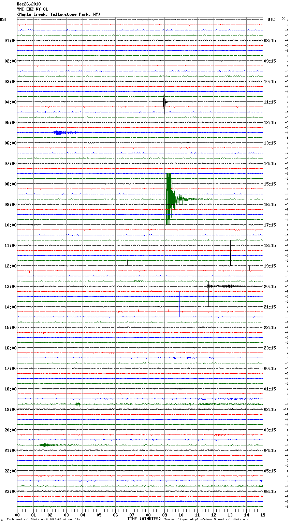Select the 21:00 MST time label
290x524 pixels.
(x=10, y=451)
